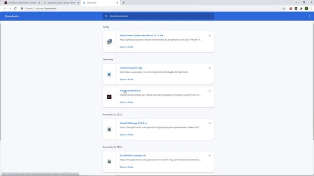Image resolution: width=314 pixels, height=176 pixels.
Task: Click the Yesterday date heading
Action: pos(108,60)
